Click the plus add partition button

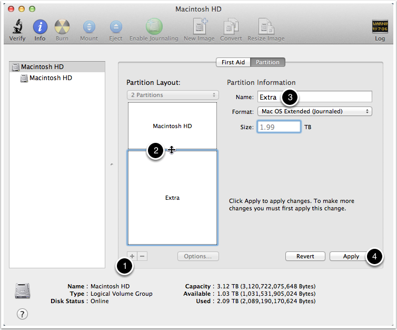click(132, 256)
